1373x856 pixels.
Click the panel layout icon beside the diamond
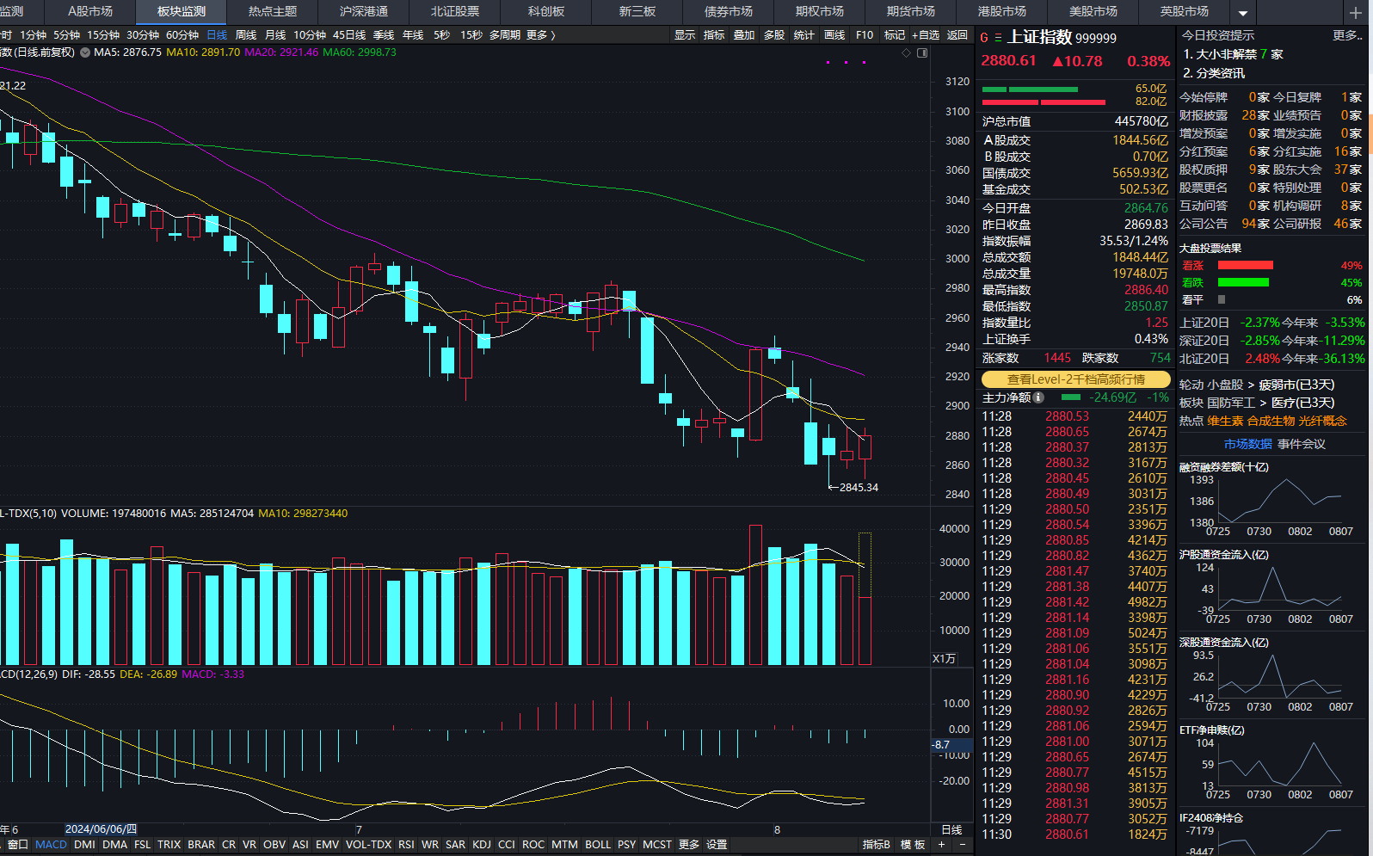pos(922,53)
